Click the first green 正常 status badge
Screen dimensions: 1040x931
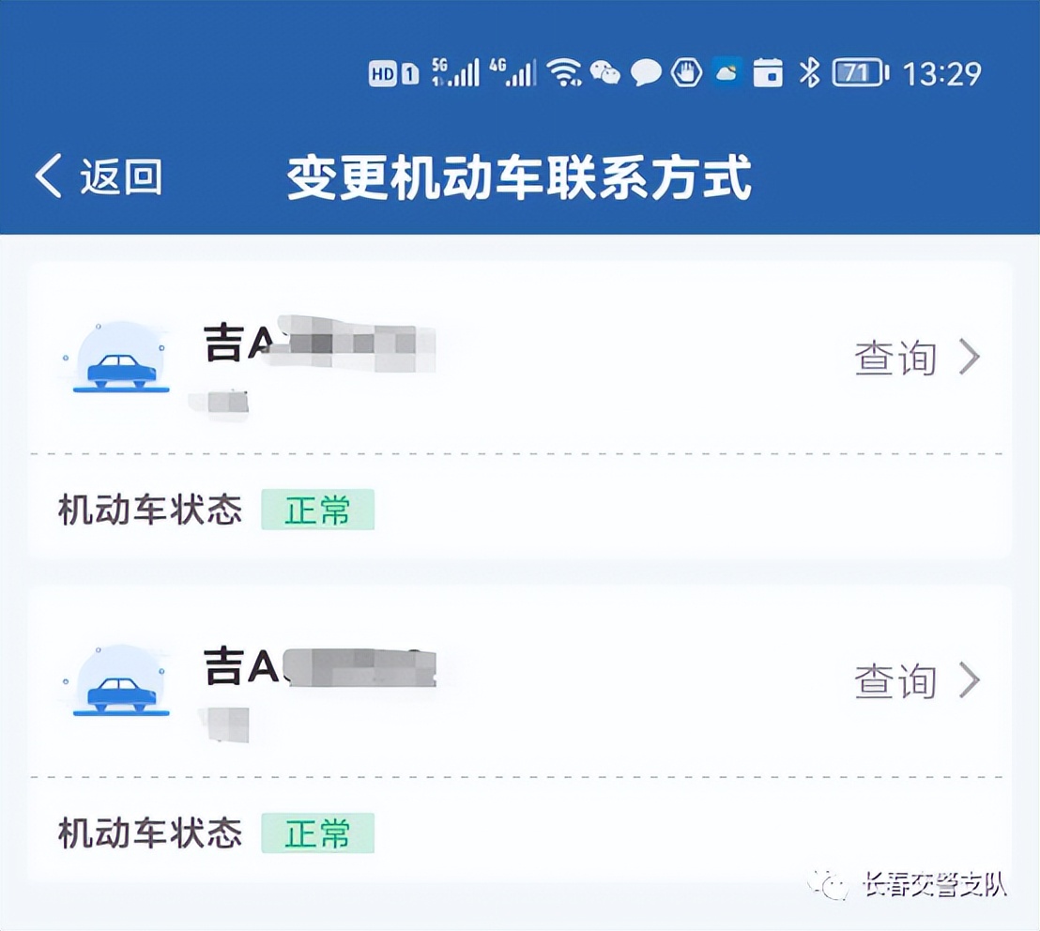point(317,511)
